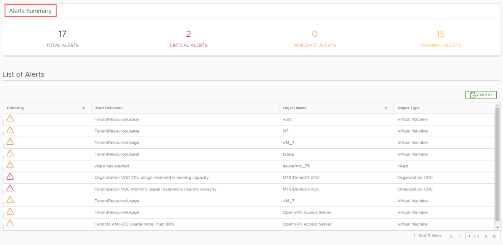Screen dimensions: 503x245
Task: Jump to the last page of alerts
Action: tap(494, 236)
